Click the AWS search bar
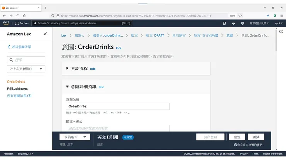 click(x=82, y=23)
